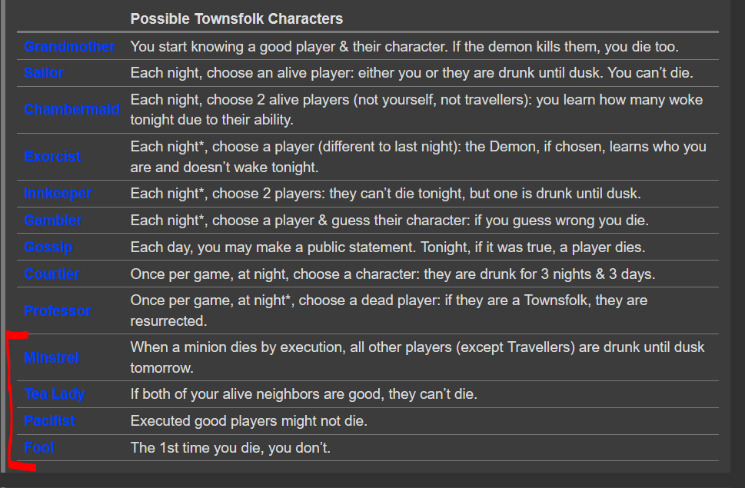745x488 pixels.
Task: Follow the Pacifist character link
Action: coord(49,420)
